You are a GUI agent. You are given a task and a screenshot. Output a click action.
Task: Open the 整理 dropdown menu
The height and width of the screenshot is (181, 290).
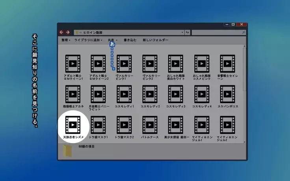click(x=65, y=40)
